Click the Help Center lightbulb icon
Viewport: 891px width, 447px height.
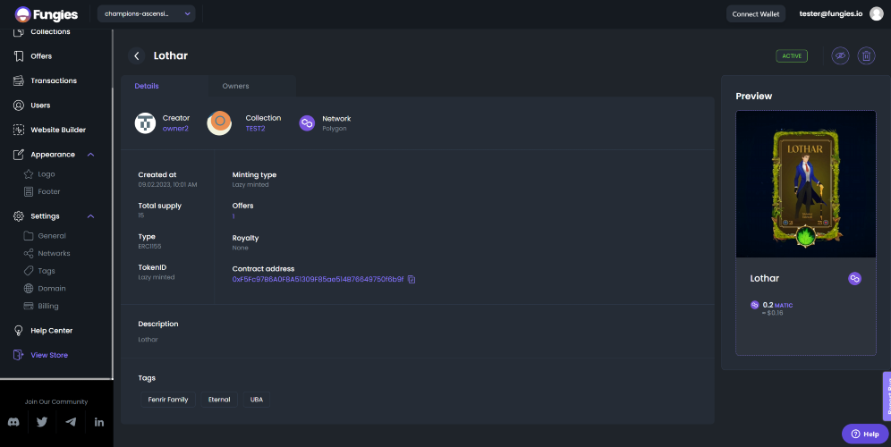point(19,331)
